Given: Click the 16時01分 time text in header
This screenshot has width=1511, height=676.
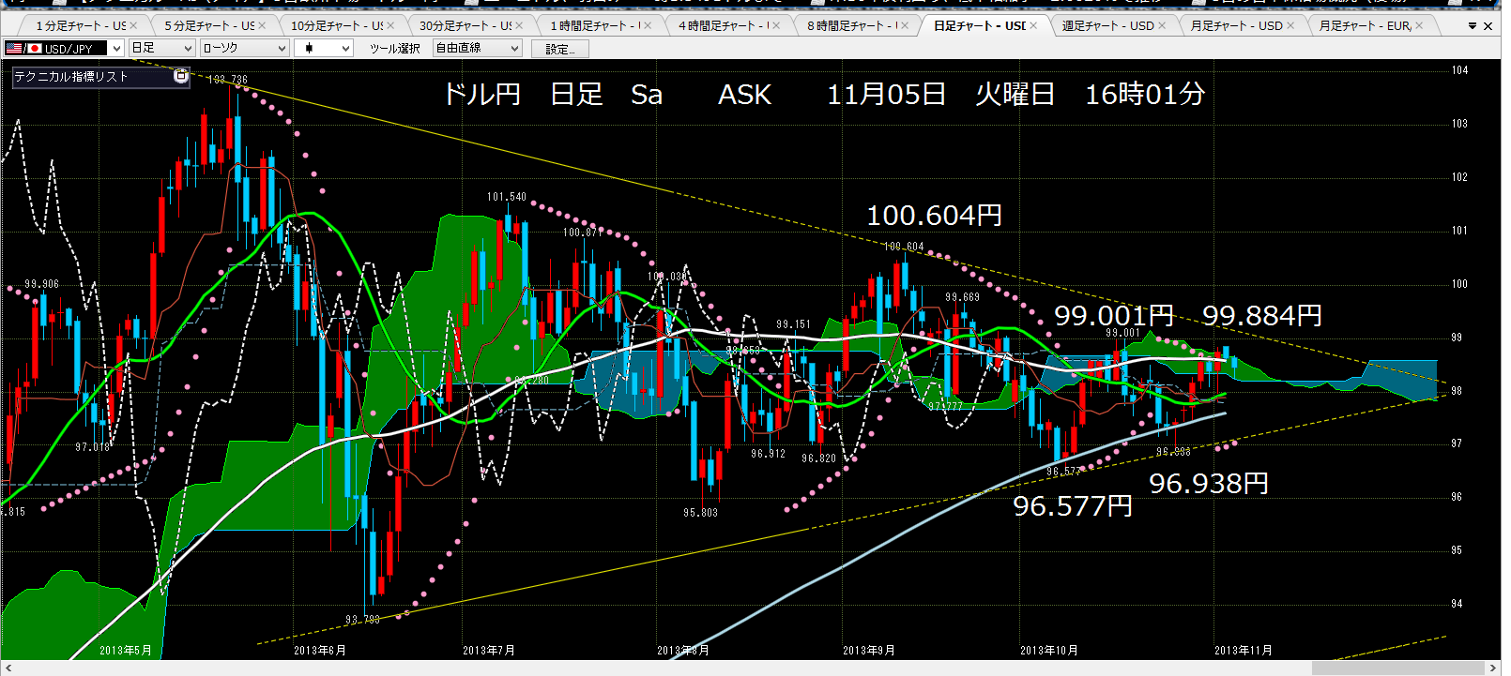Looking at the screenshot, I should (x=1145, y=95).
